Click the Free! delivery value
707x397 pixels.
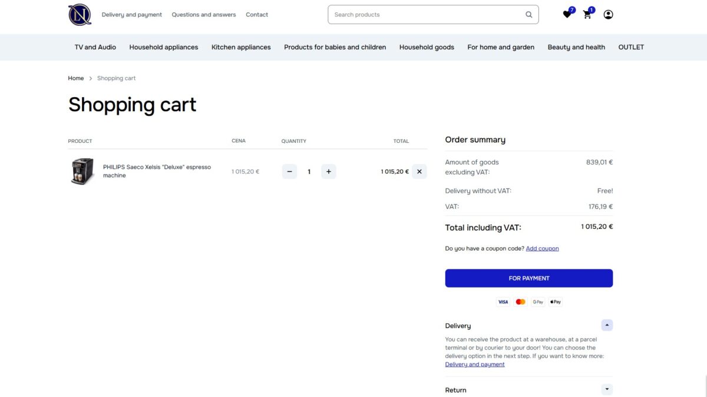(605, 191)
